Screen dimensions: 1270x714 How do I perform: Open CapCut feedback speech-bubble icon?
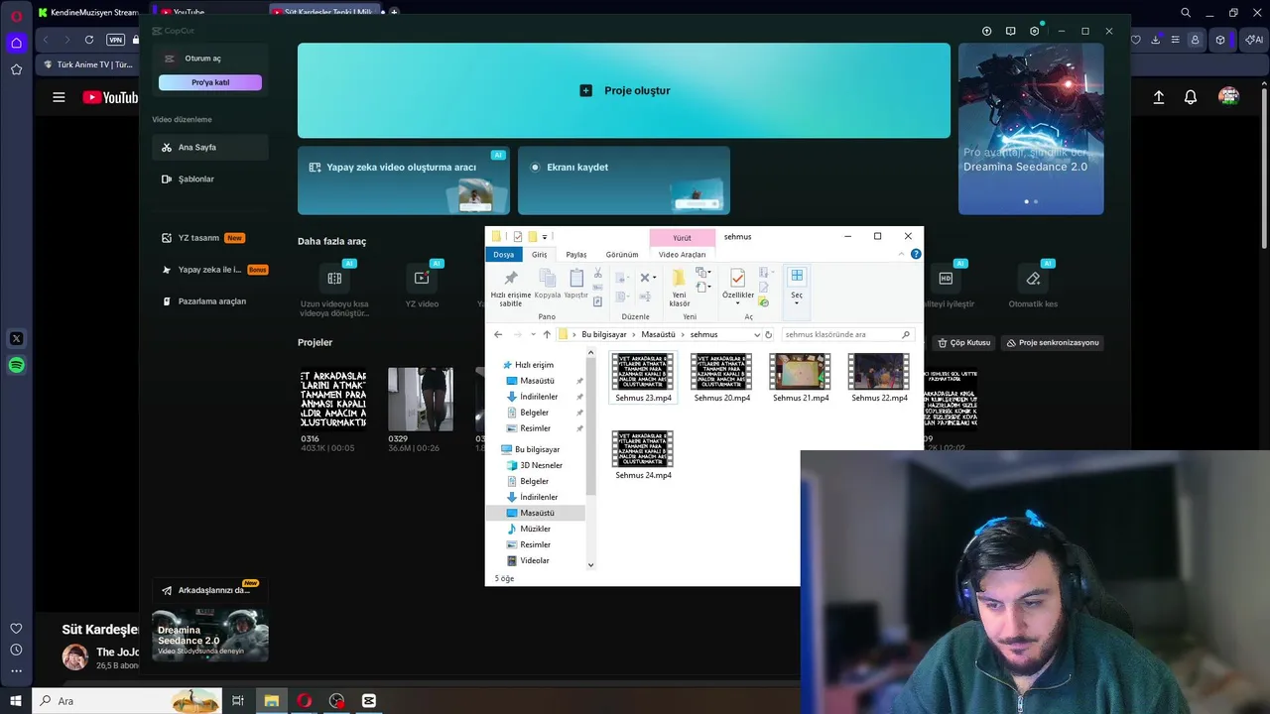pos(1010,31)
